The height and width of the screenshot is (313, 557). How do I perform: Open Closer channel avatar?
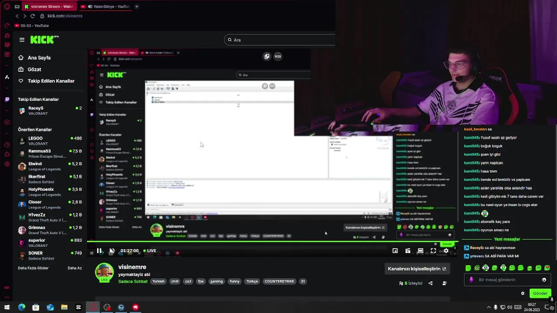point(22,204)
